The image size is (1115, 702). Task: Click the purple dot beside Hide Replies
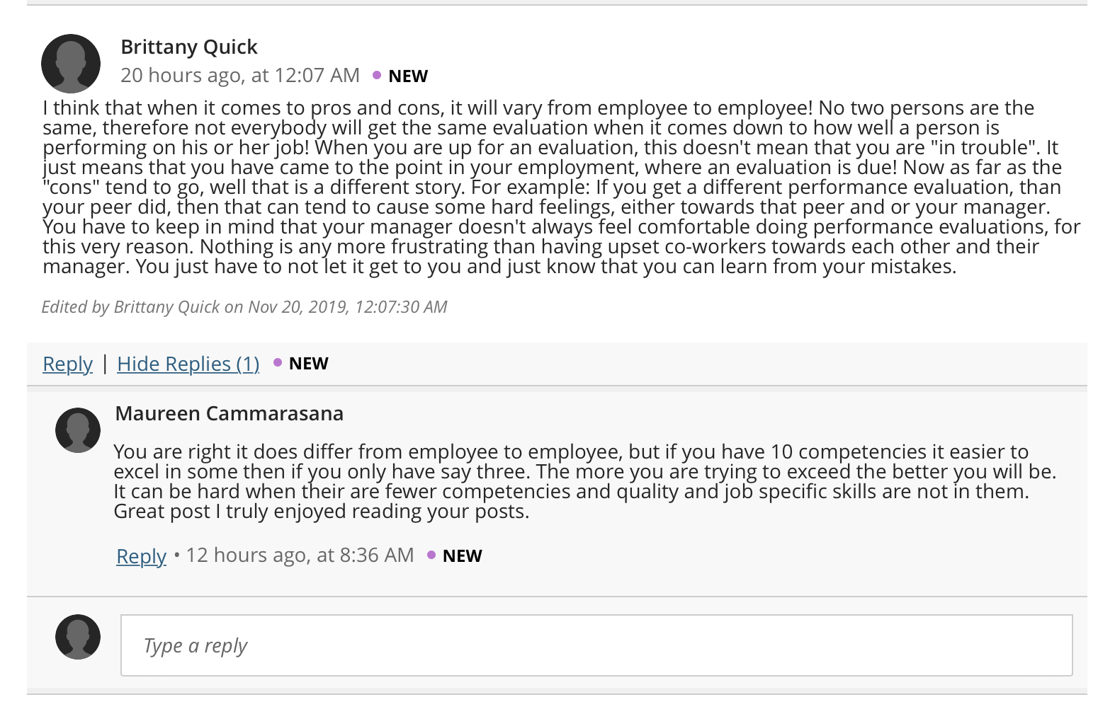(278, 363)
